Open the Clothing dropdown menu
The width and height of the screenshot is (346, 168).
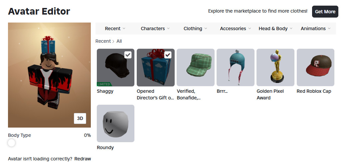pos(195,28)
